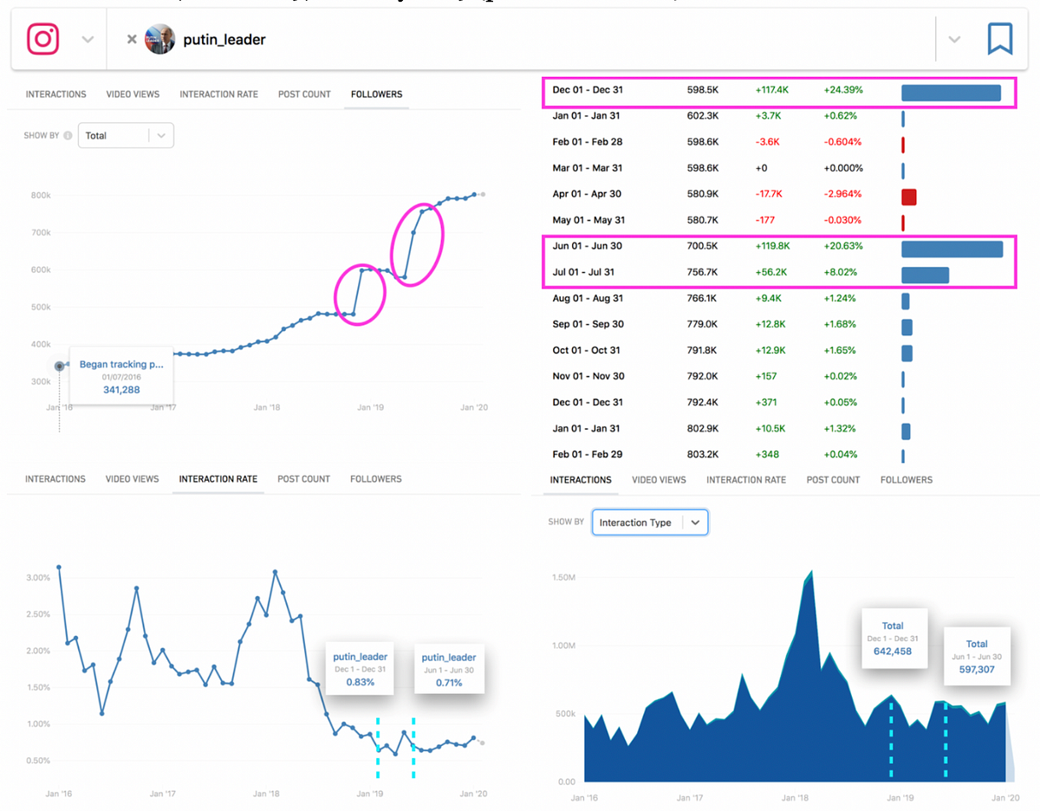Viewport: 1040px width, 811px height.
Task: Click the +56.2K follower change value
Action: [x=771, y=272]
